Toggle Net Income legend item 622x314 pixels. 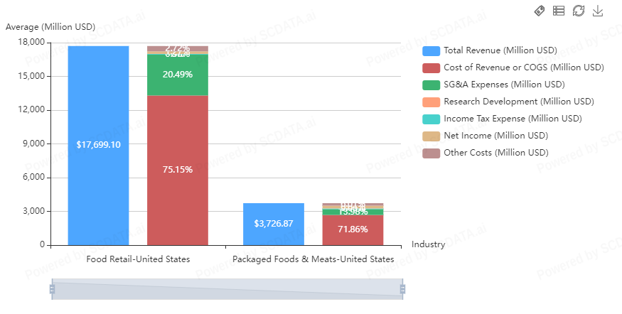pos(431,136)
